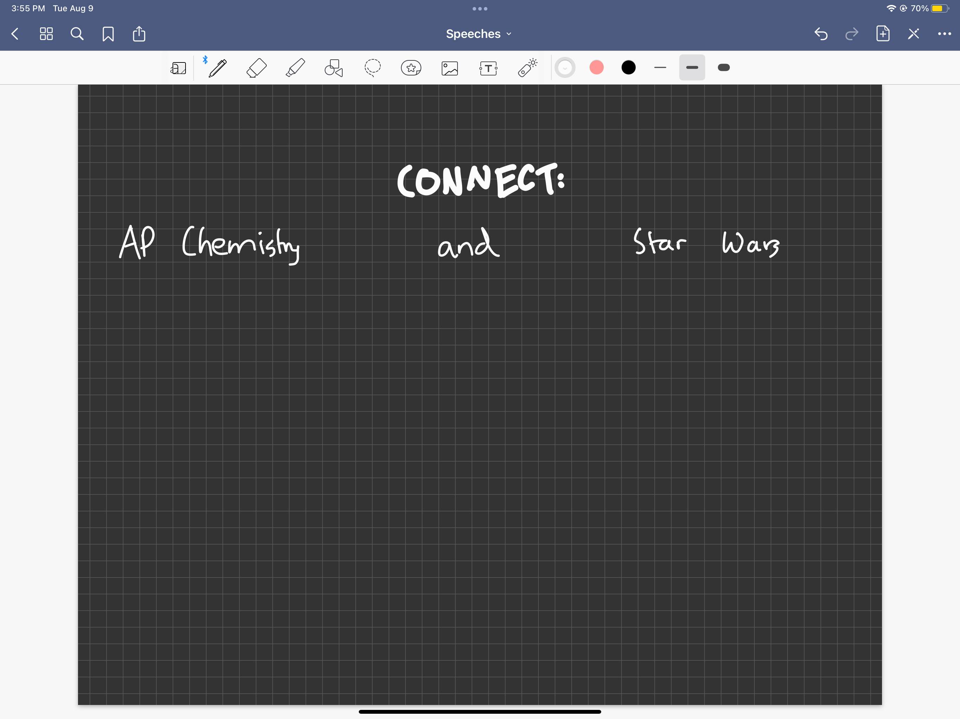This screenshot has width=960, height=719.
Task: Choose the pink pen color swatch
Action: tap(597, 67)
